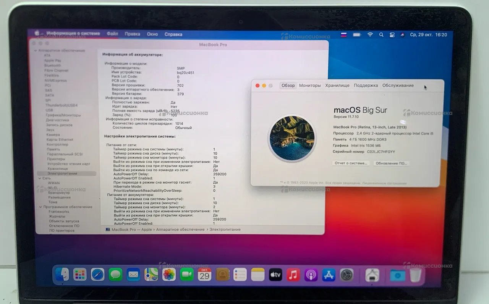Collapse the Программное обеспечение section
This screenshot has width=489, height=304.
pyautogui.click(x=40, y=207)
